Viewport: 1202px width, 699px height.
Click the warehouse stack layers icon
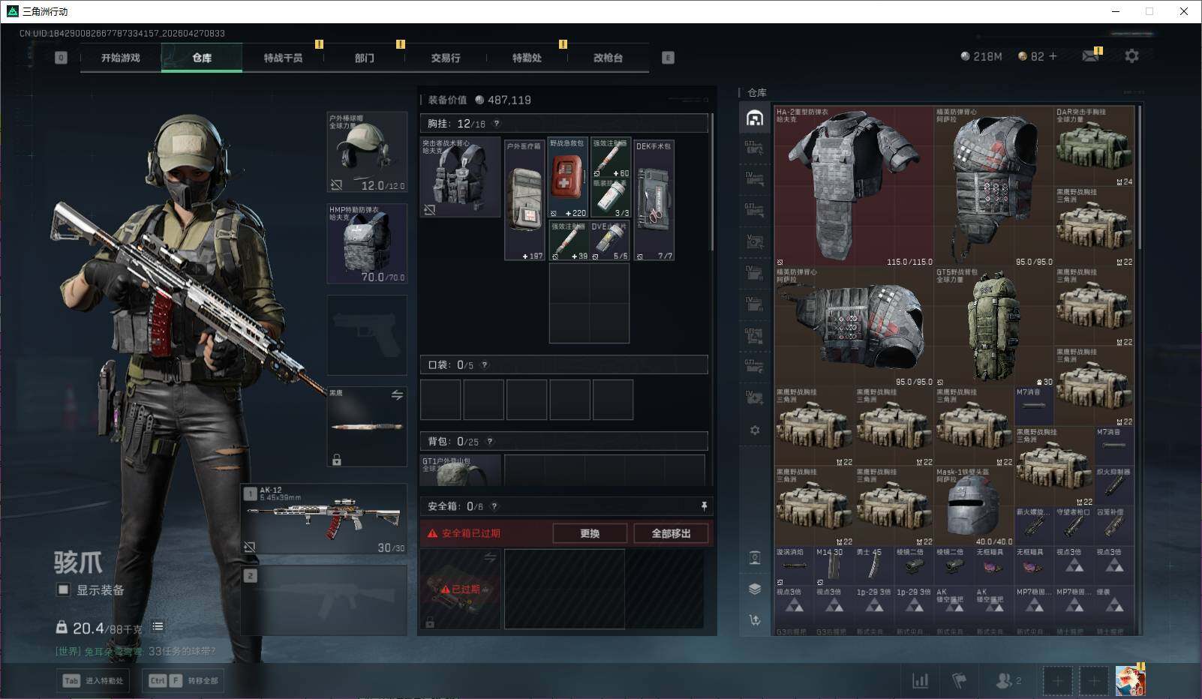point(755,589)
